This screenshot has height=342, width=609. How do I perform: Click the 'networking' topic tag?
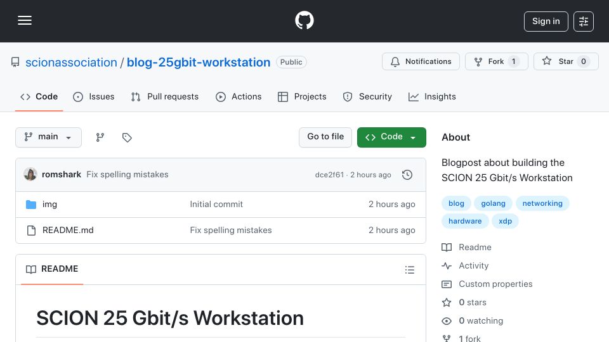coord(542,203)
